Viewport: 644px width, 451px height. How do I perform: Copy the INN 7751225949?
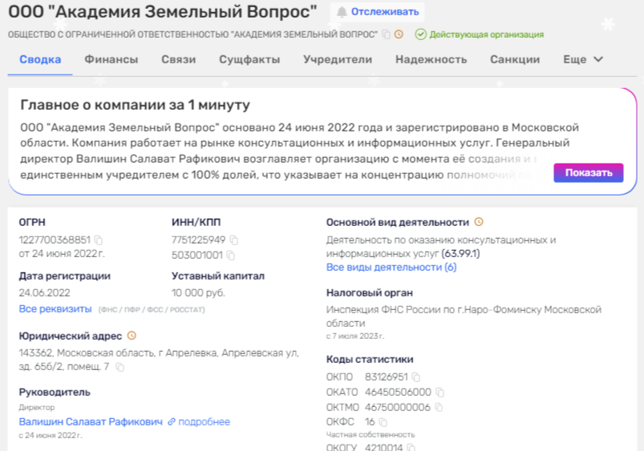point(233,240)
